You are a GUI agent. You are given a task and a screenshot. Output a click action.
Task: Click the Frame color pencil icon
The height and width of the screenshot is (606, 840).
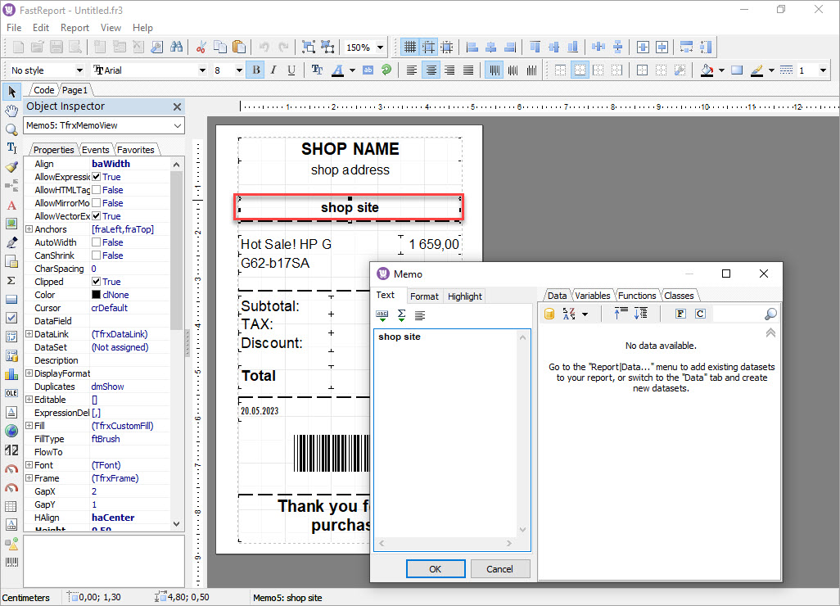(x=757, y=70)
